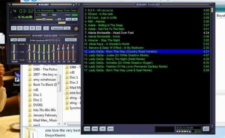
Task: Select the amy winehouse folder icon
Action: coord(30,80)
